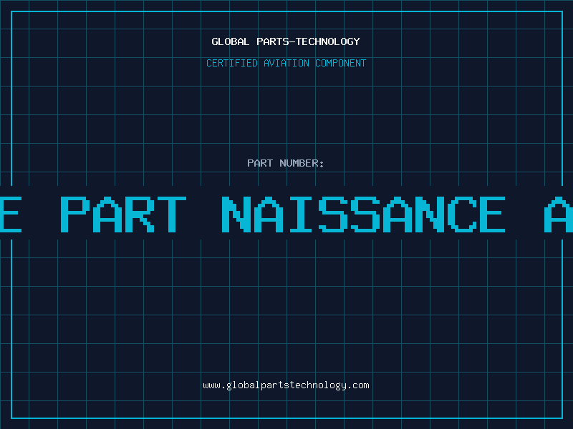Screen dimensions: 573x429
Task: Select the word COMPONENT in subtitle
Action: pyautogui.click(x=341, y=63)
